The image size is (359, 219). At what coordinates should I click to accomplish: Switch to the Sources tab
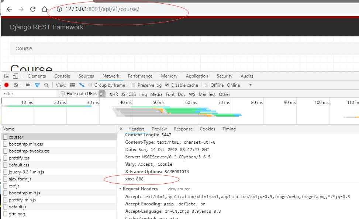point(86,76)
